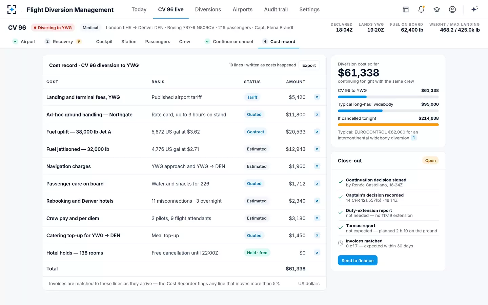This screenshot has width=488, height=305.
Task: Click the Continuation decision signed item
Action: coord(388,182)
